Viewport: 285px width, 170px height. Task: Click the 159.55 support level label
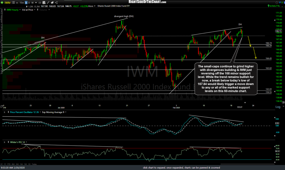point(269,92)
